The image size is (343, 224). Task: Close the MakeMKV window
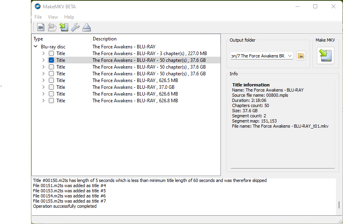(x=333, y=7)
